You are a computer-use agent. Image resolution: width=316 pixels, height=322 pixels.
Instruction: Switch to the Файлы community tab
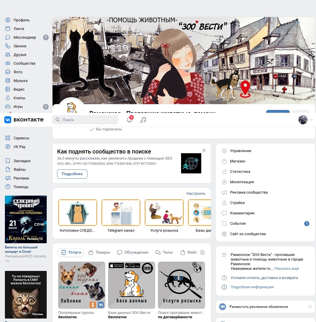[188, 252]
